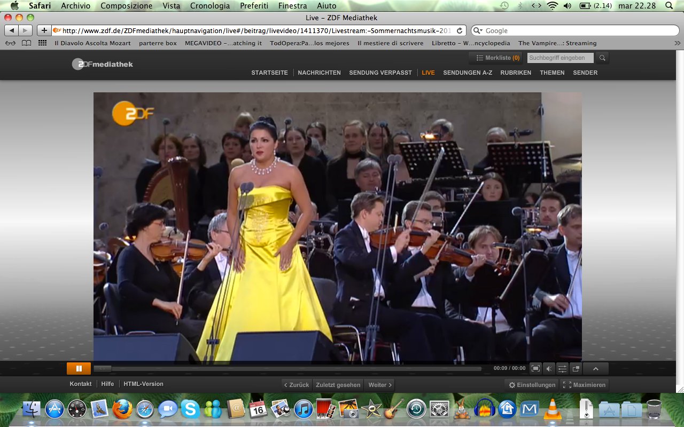Switch to the HTML-Version link

pyautogui.click(x=143, y=384)
